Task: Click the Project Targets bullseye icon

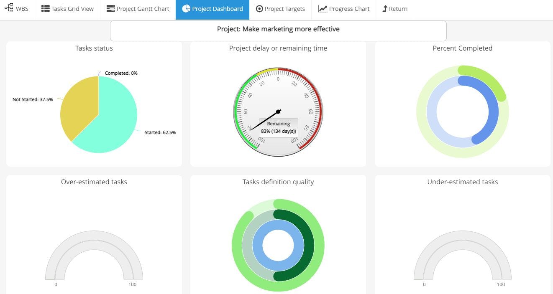Action: coord(260,8)
